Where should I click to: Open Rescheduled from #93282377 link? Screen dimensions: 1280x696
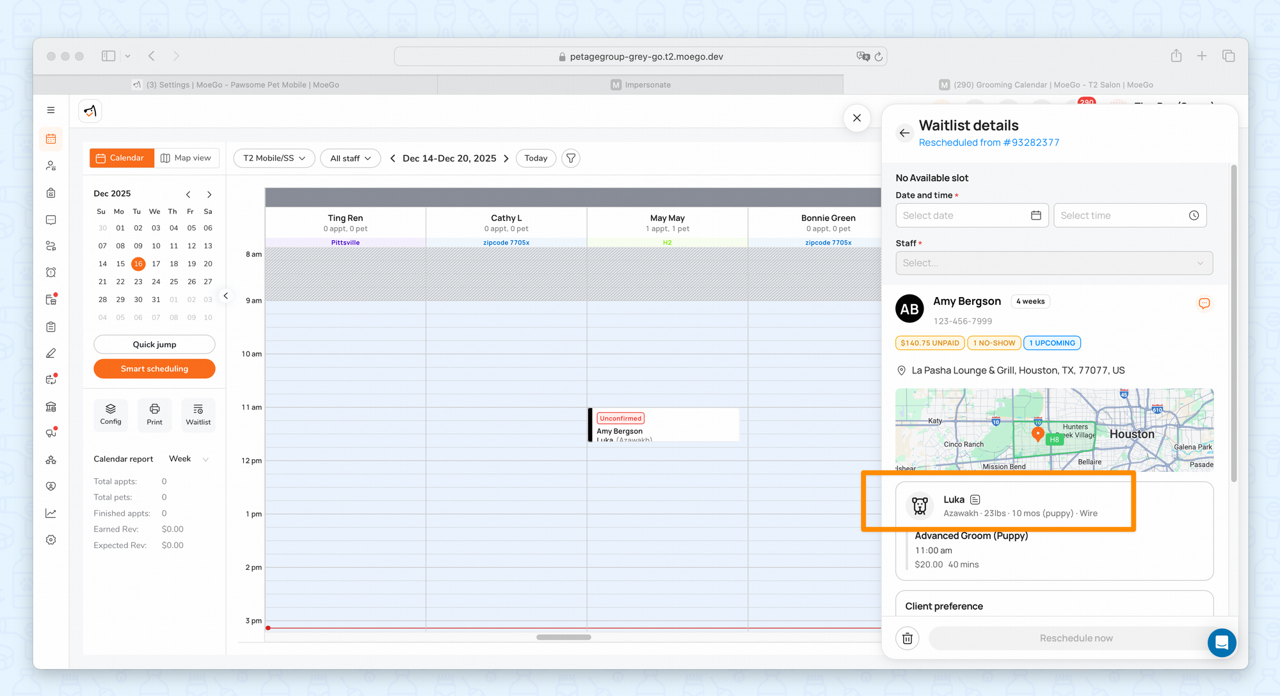point(988,143)
